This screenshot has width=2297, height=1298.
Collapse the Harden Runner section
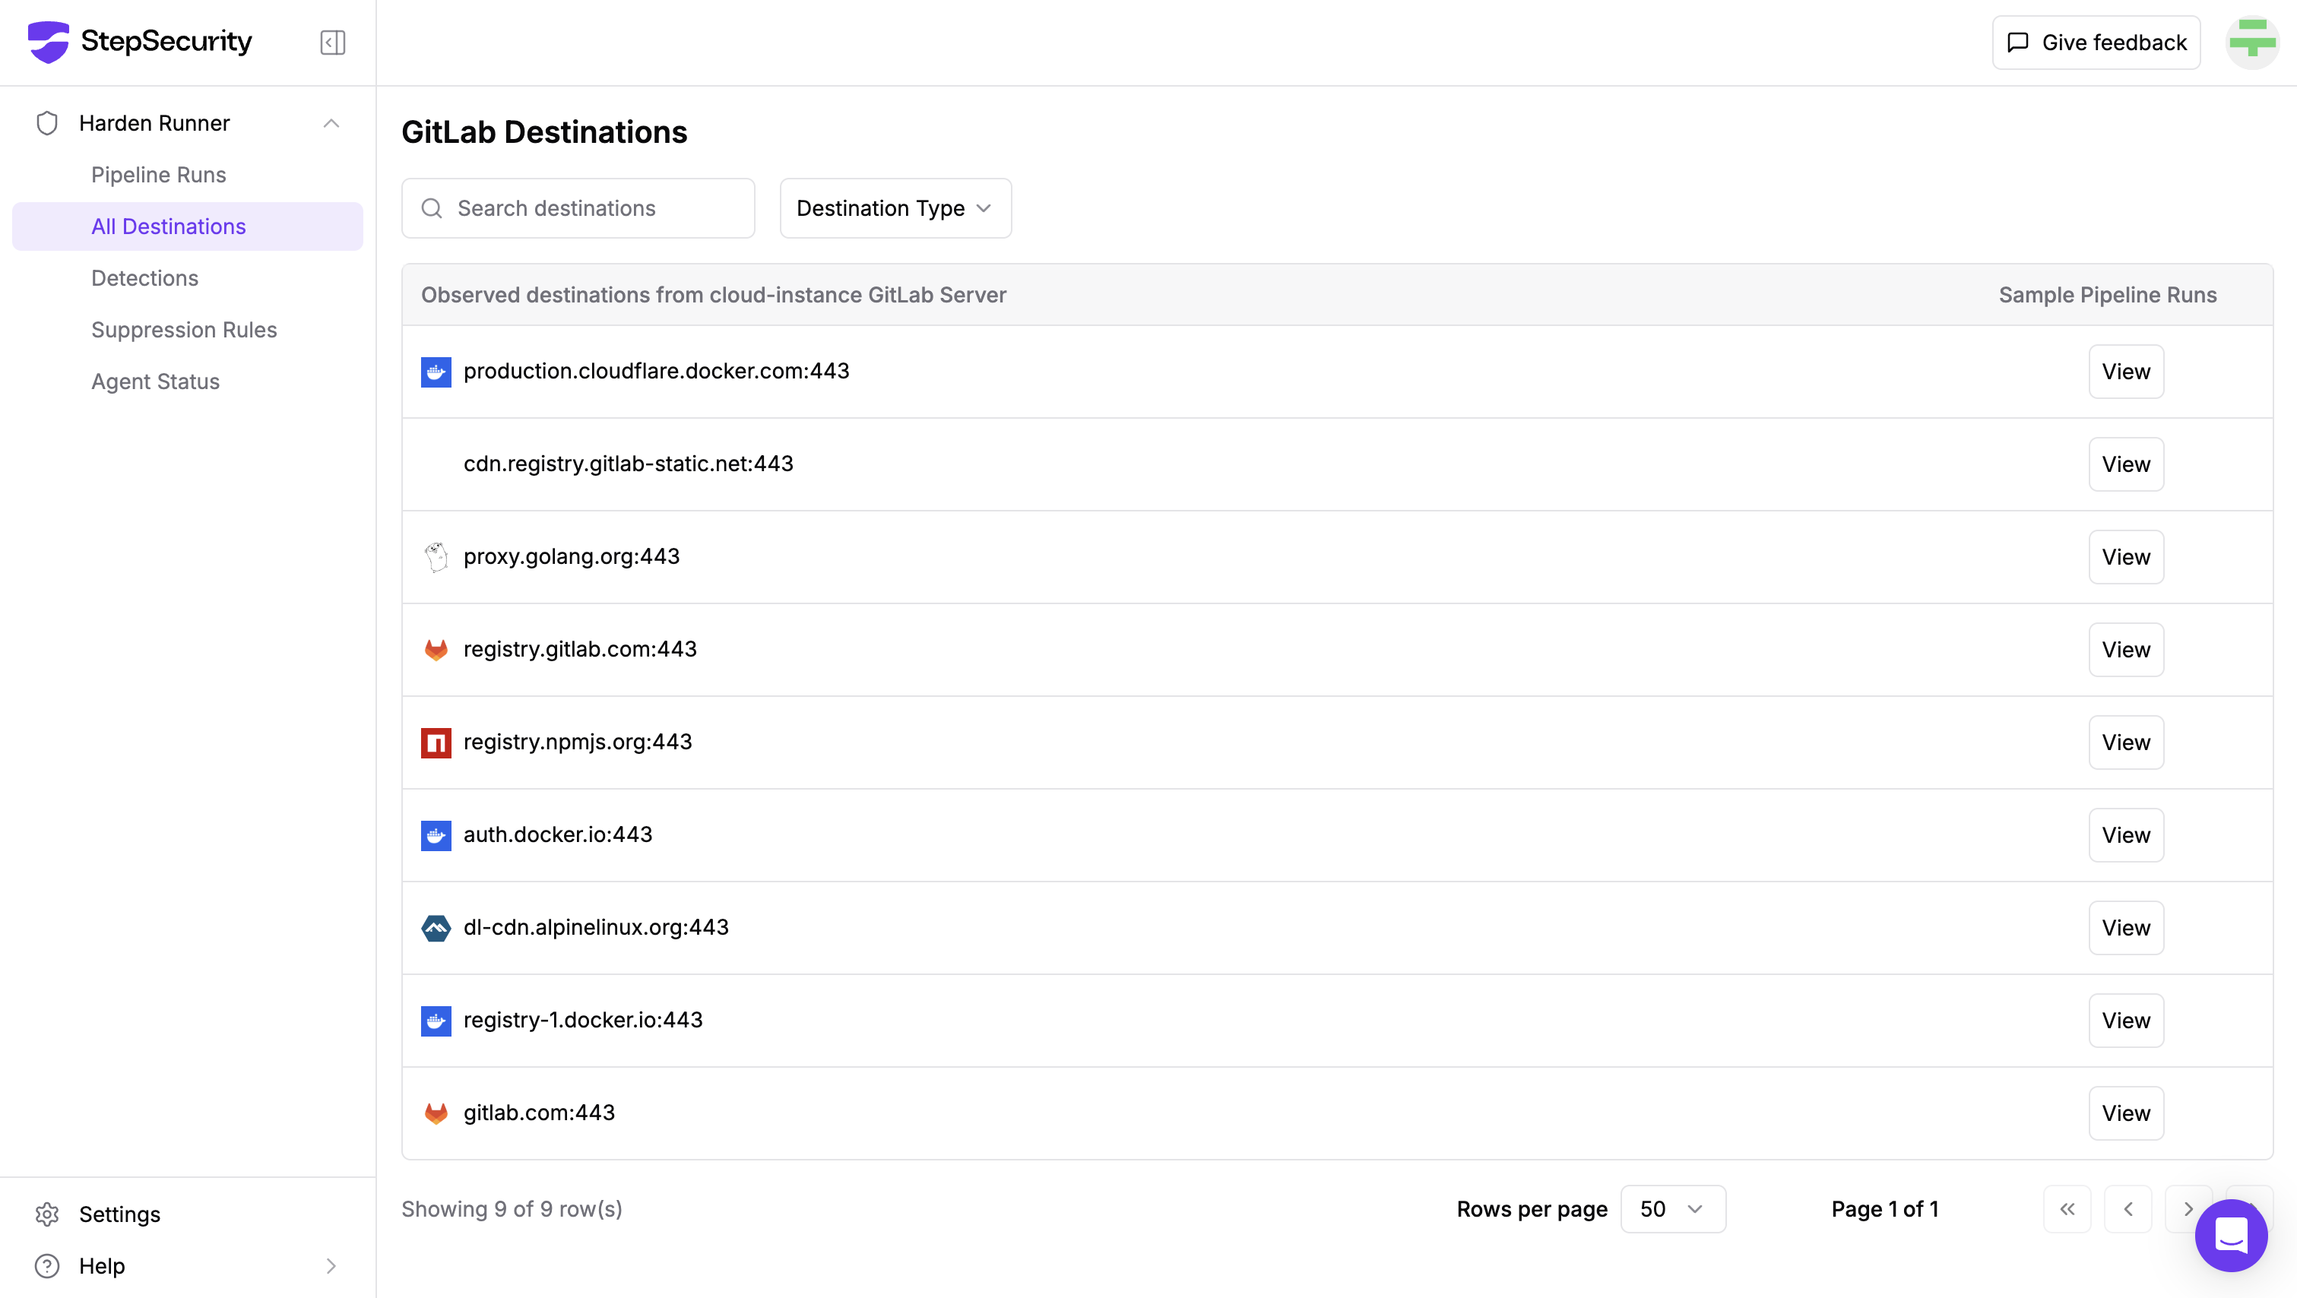click(x=331, y=123)
